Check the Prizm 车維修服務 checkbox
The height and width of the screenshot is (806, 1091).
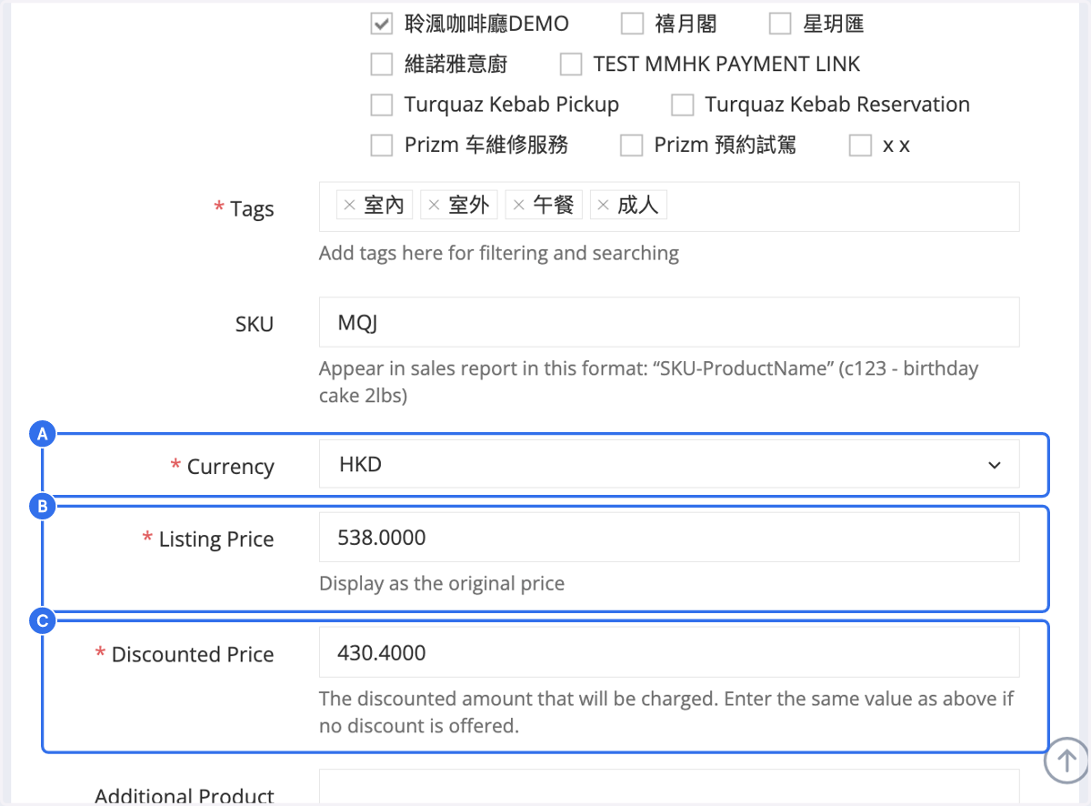(x=382, y=145)
